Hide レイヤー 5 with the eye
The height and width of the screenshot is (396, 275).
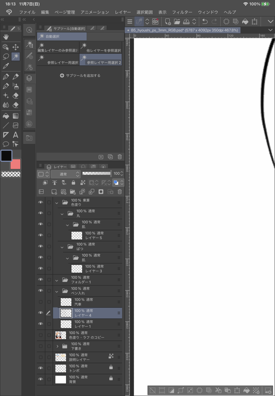(41, 235)
